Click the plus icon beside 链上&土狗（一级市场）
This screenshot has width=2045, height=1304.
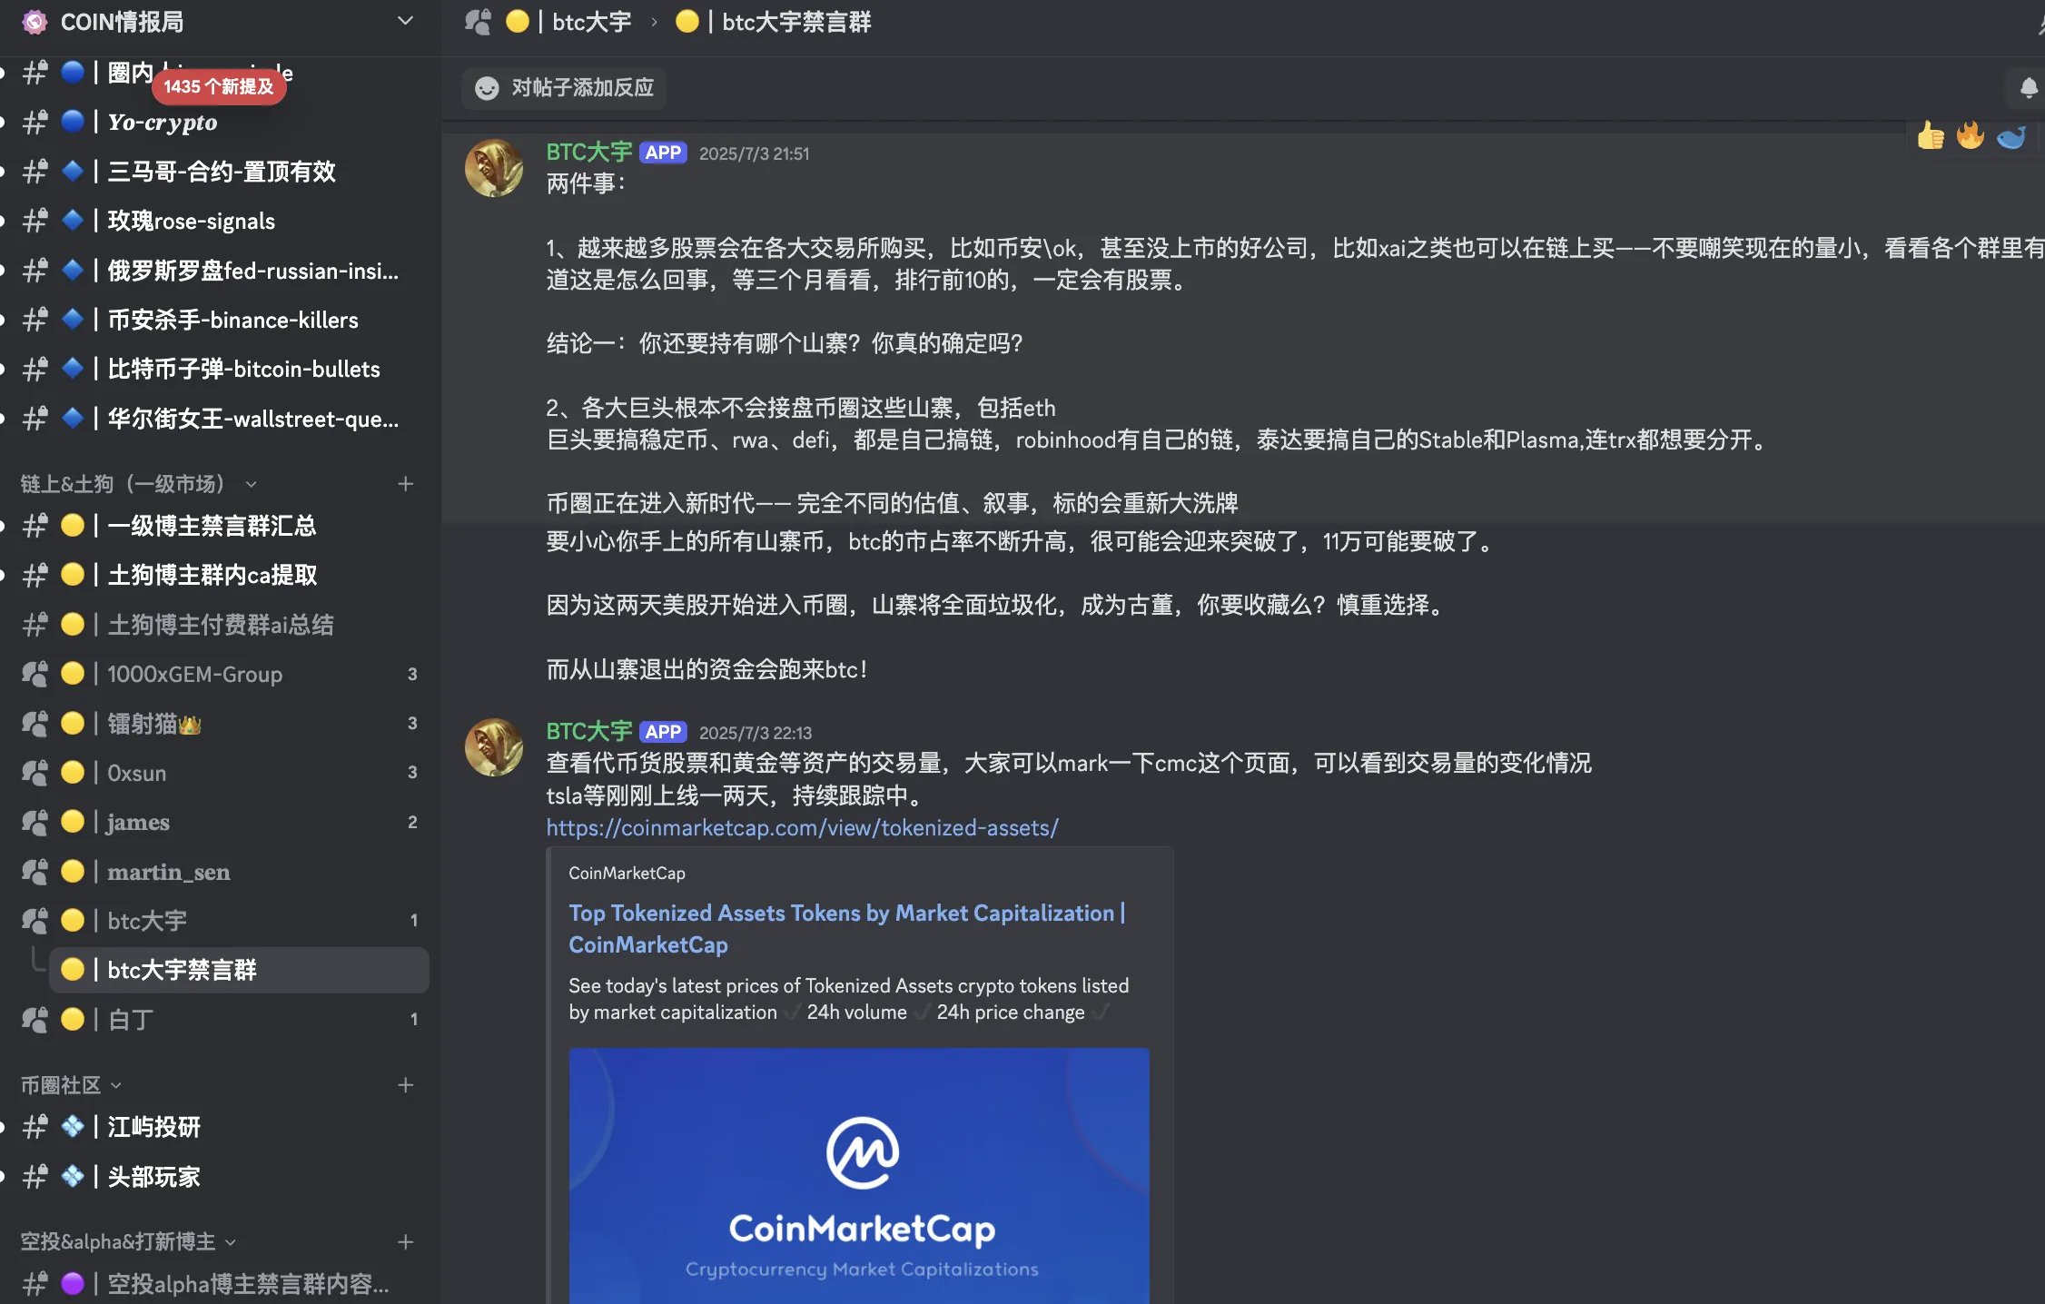coord(406,484)
